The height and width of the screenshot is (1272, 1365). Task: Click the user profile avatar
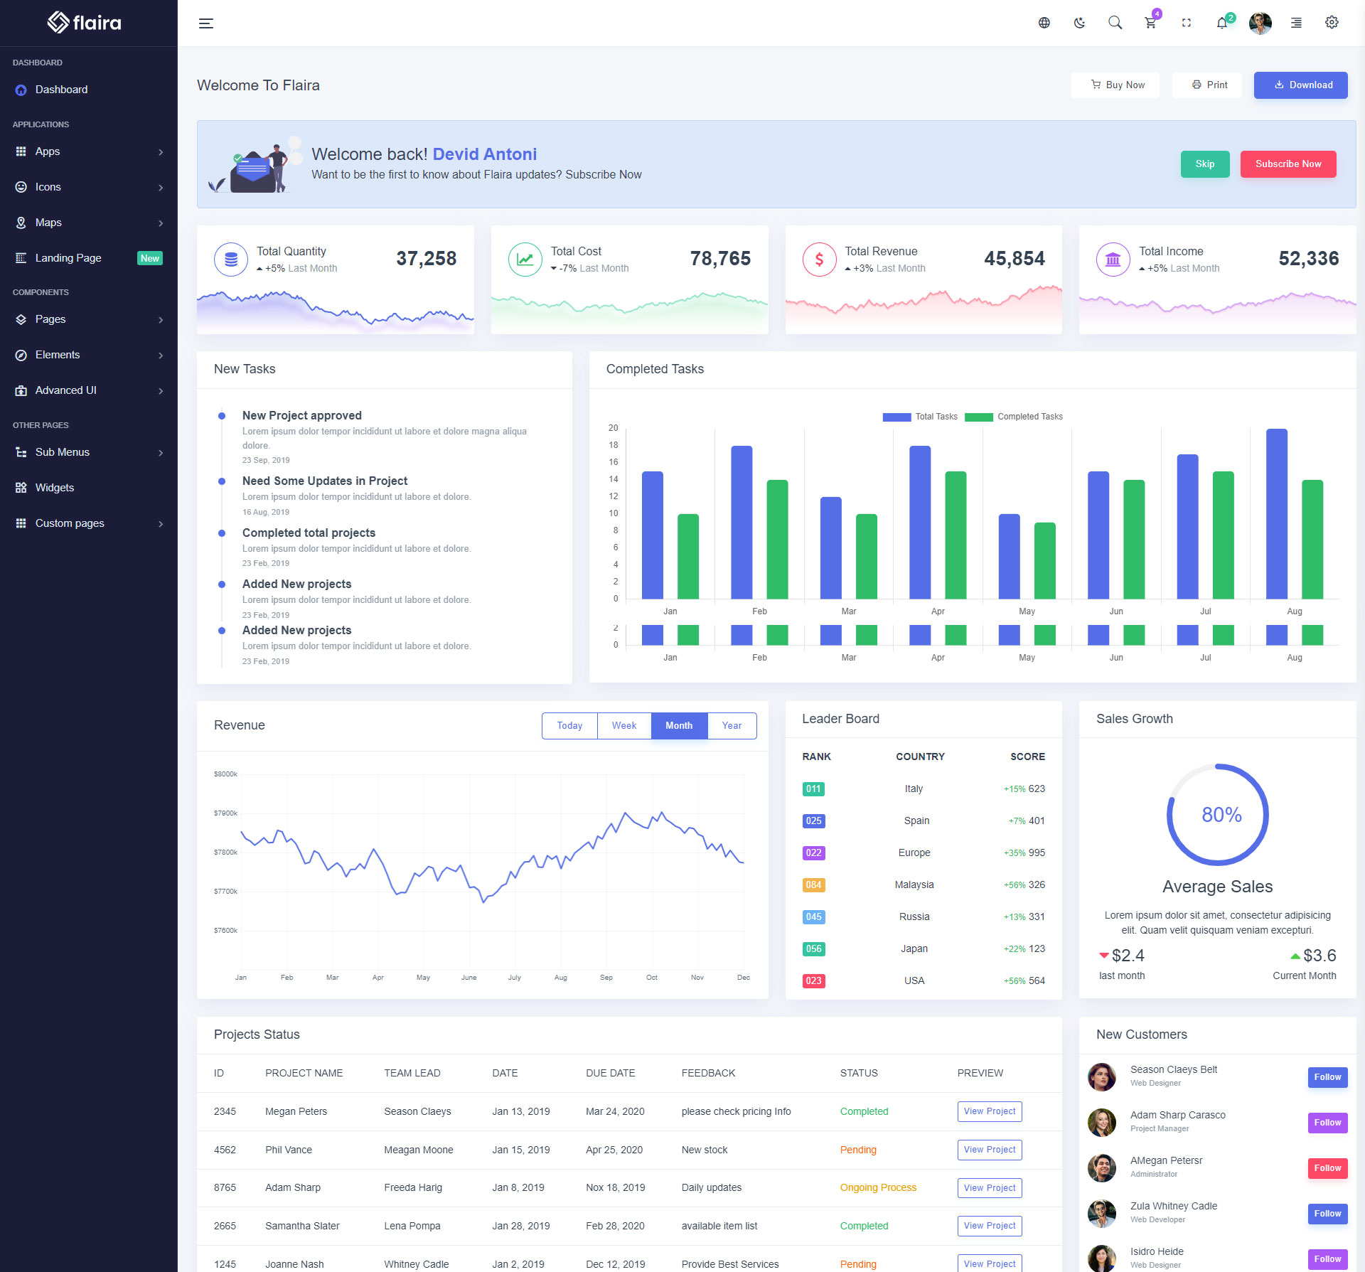(x=1260, y=23)
